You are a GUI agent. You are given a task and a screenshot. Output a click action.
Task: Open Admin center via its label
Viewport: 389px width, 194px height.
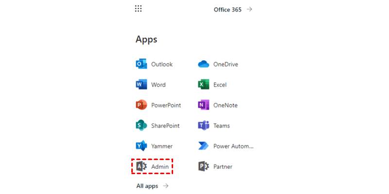(x=160, y=167)
